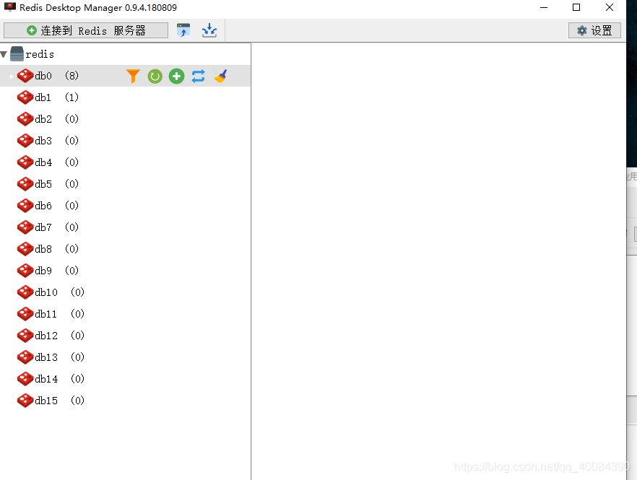637x480 pixels.
Task: Click the Redis Desktop Manager title bar icon
Action: pos(10,8)
